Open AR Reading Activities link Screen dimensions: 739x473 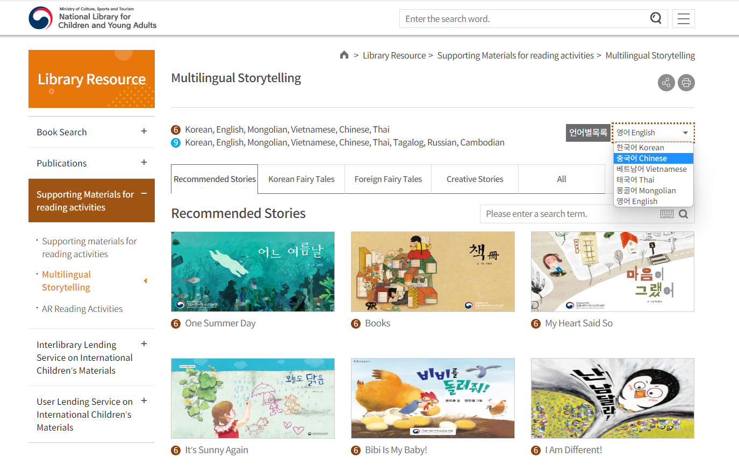(82, 309)
